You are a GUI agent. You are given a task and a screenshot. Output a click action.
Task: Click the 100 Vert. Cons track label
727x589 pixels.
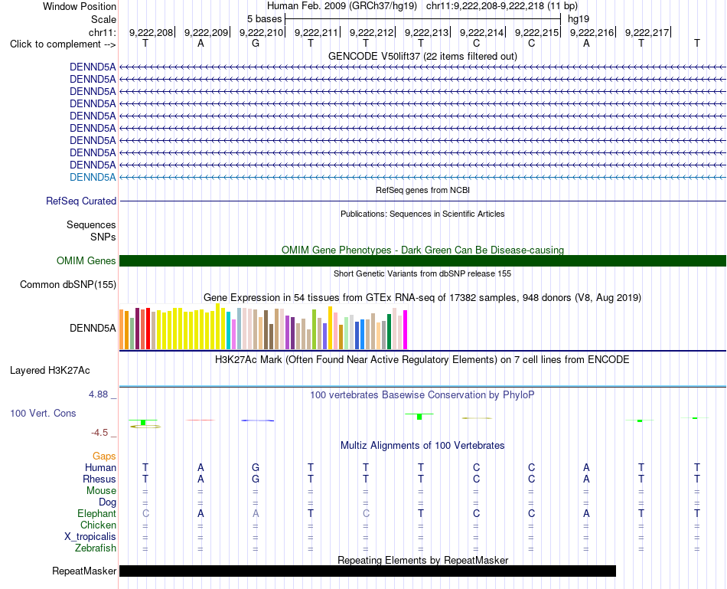tap(43, 413)
